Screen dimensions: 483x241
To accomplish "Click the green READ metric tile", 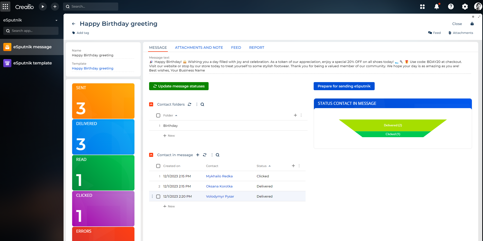I will point(103,173).
